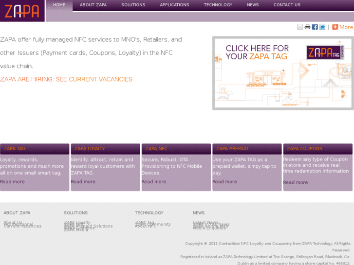Open the ZAPA LOYALTY card heading
The height and width of the screenshot is (265, 354).
click(90, 149)
